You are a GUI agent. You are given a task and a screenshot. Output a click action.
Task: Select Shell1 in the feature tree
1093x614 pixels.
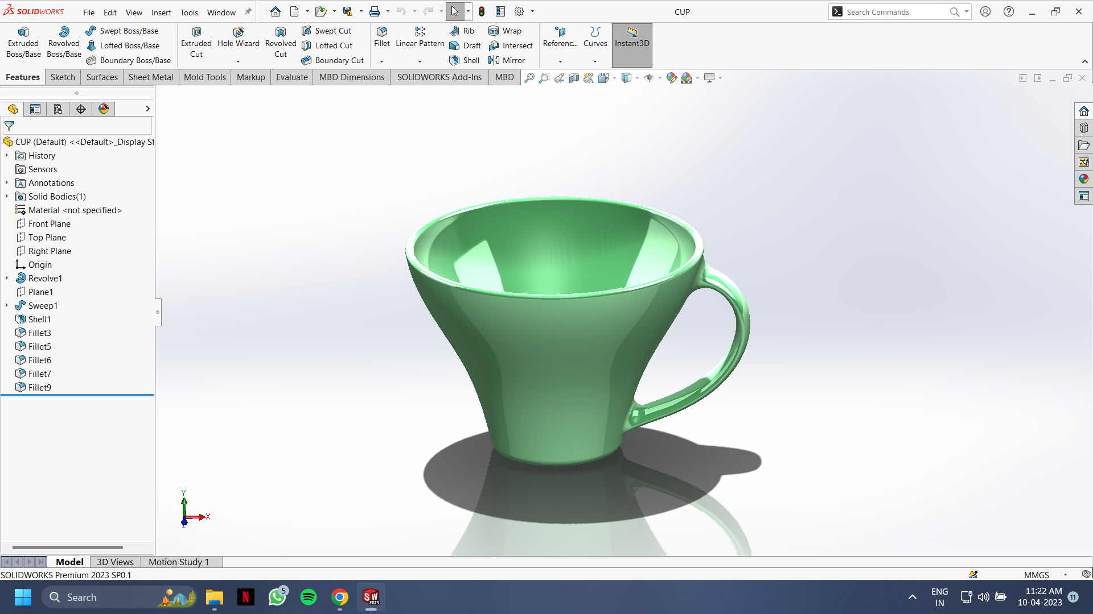pos(39,319)
